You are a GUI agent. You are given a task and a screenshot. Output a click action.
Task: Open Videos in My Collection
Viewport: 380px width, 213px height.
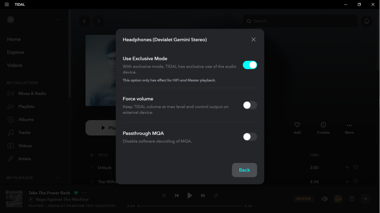pyautogui.click(x=19, y=146)
